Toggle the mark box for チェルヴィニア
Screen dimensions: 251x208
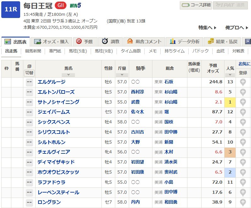pyautogui.click(x=29, y=152)
